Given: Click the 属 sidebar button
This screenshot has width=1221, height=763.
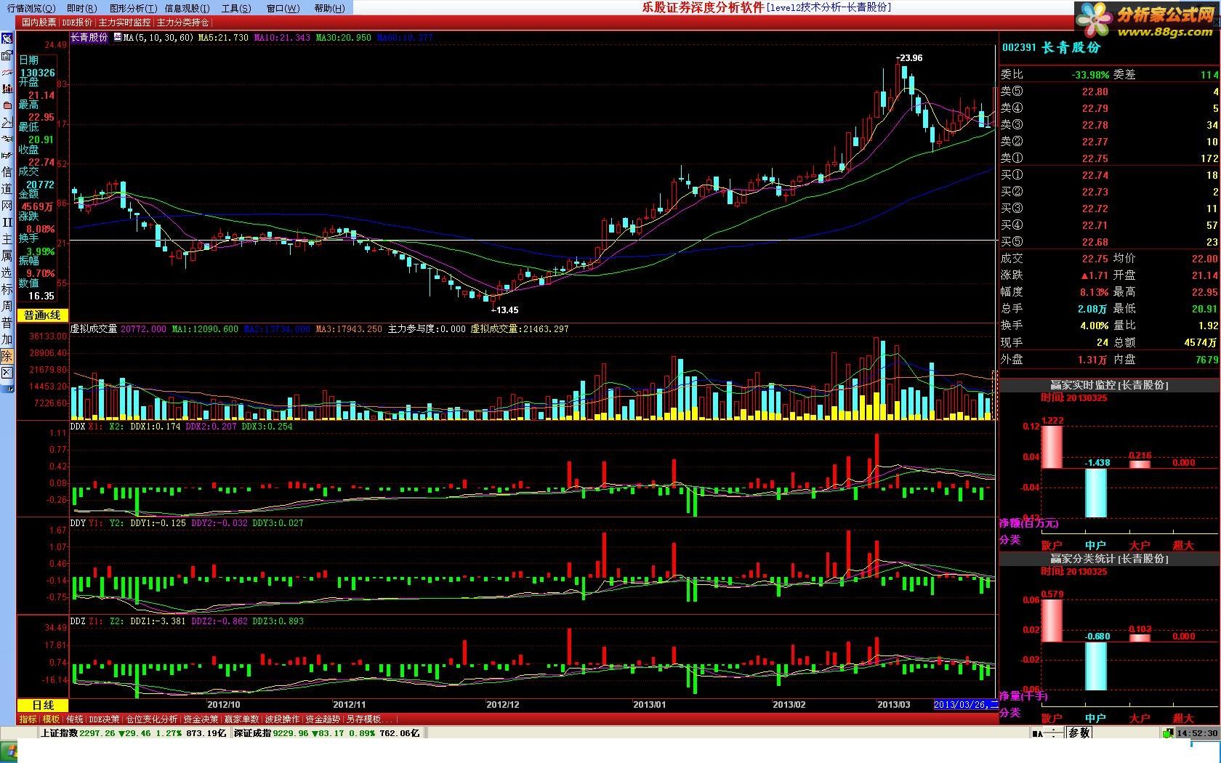Looking at the screenshot, I should pyautogui.click(x=7, y=255).
